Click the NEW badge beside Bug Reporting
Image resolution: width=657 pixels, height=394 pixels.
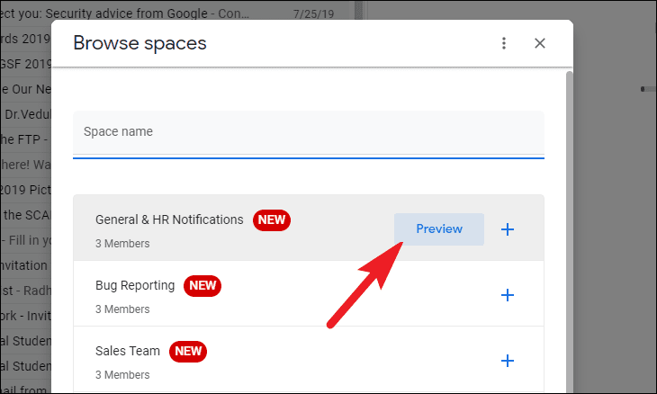coord(202,285)
